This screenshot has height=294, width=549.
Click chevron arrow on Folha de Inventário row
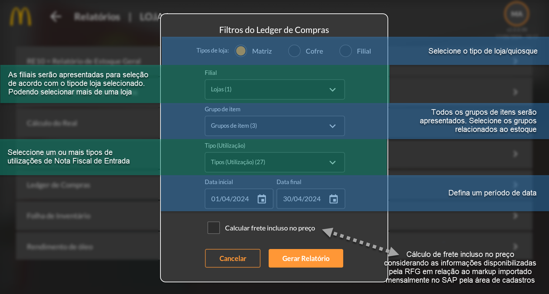(515, 216)
